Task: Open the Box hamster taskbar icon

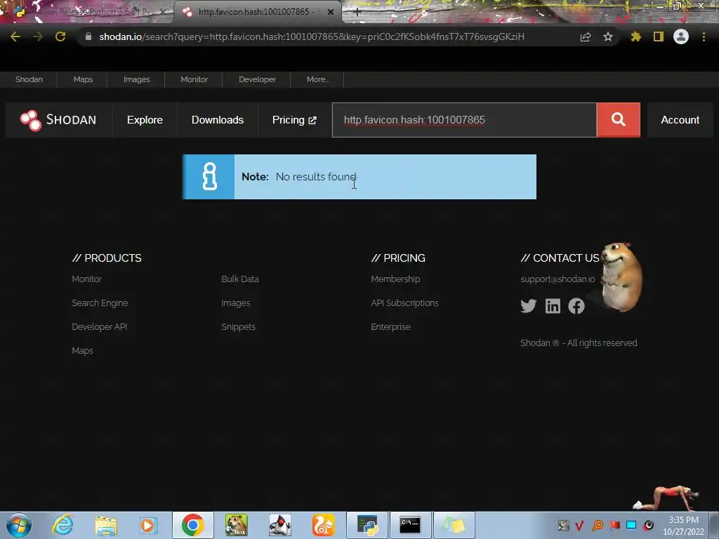Action: pyautogui.click(x=236, y=525)
